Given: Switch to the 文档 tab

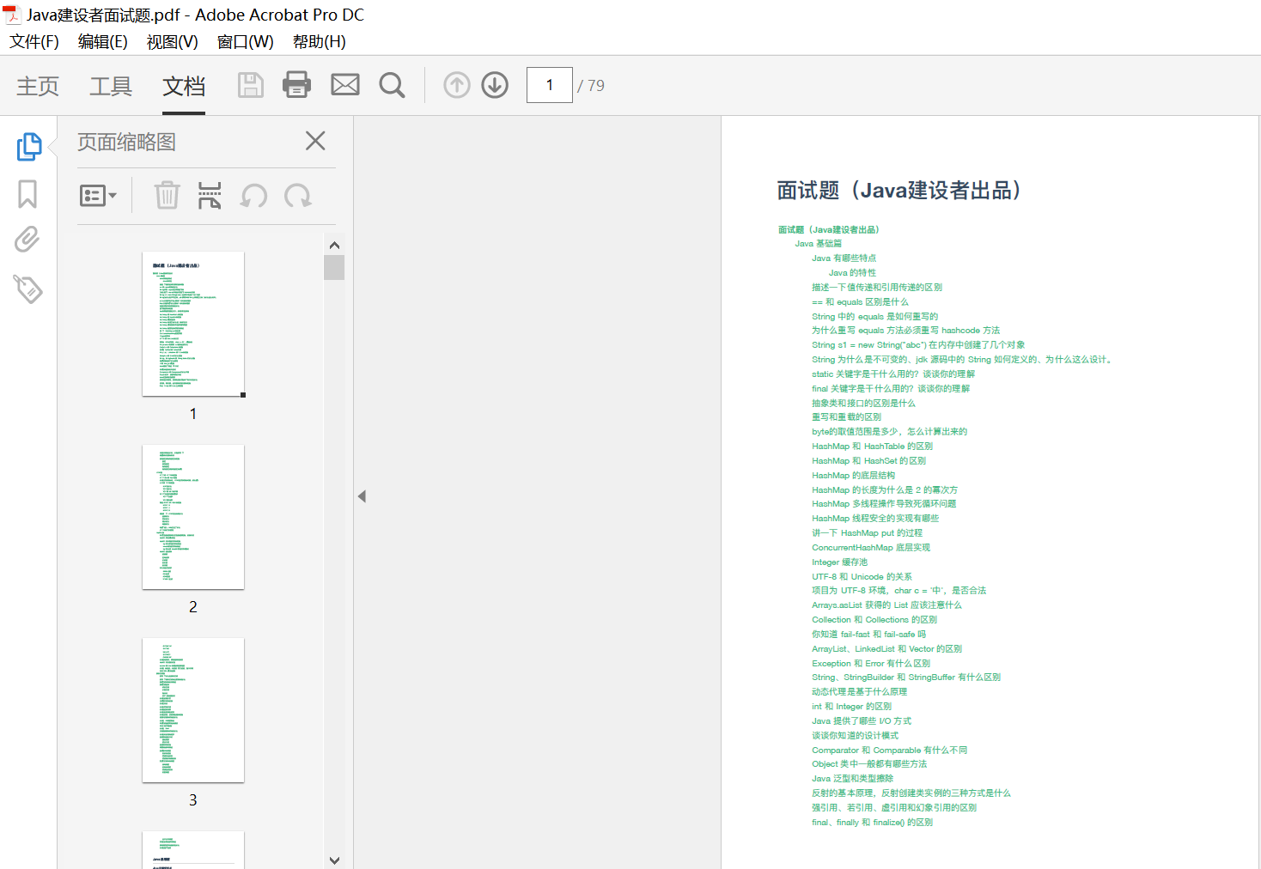Looking at the screenshot, I should click(184, 86).
